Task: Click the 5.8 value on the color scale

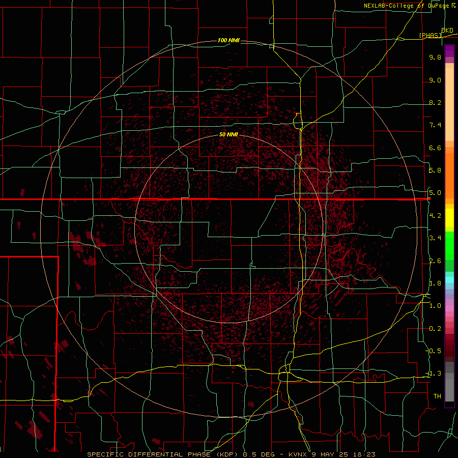Action: point(435,170)
